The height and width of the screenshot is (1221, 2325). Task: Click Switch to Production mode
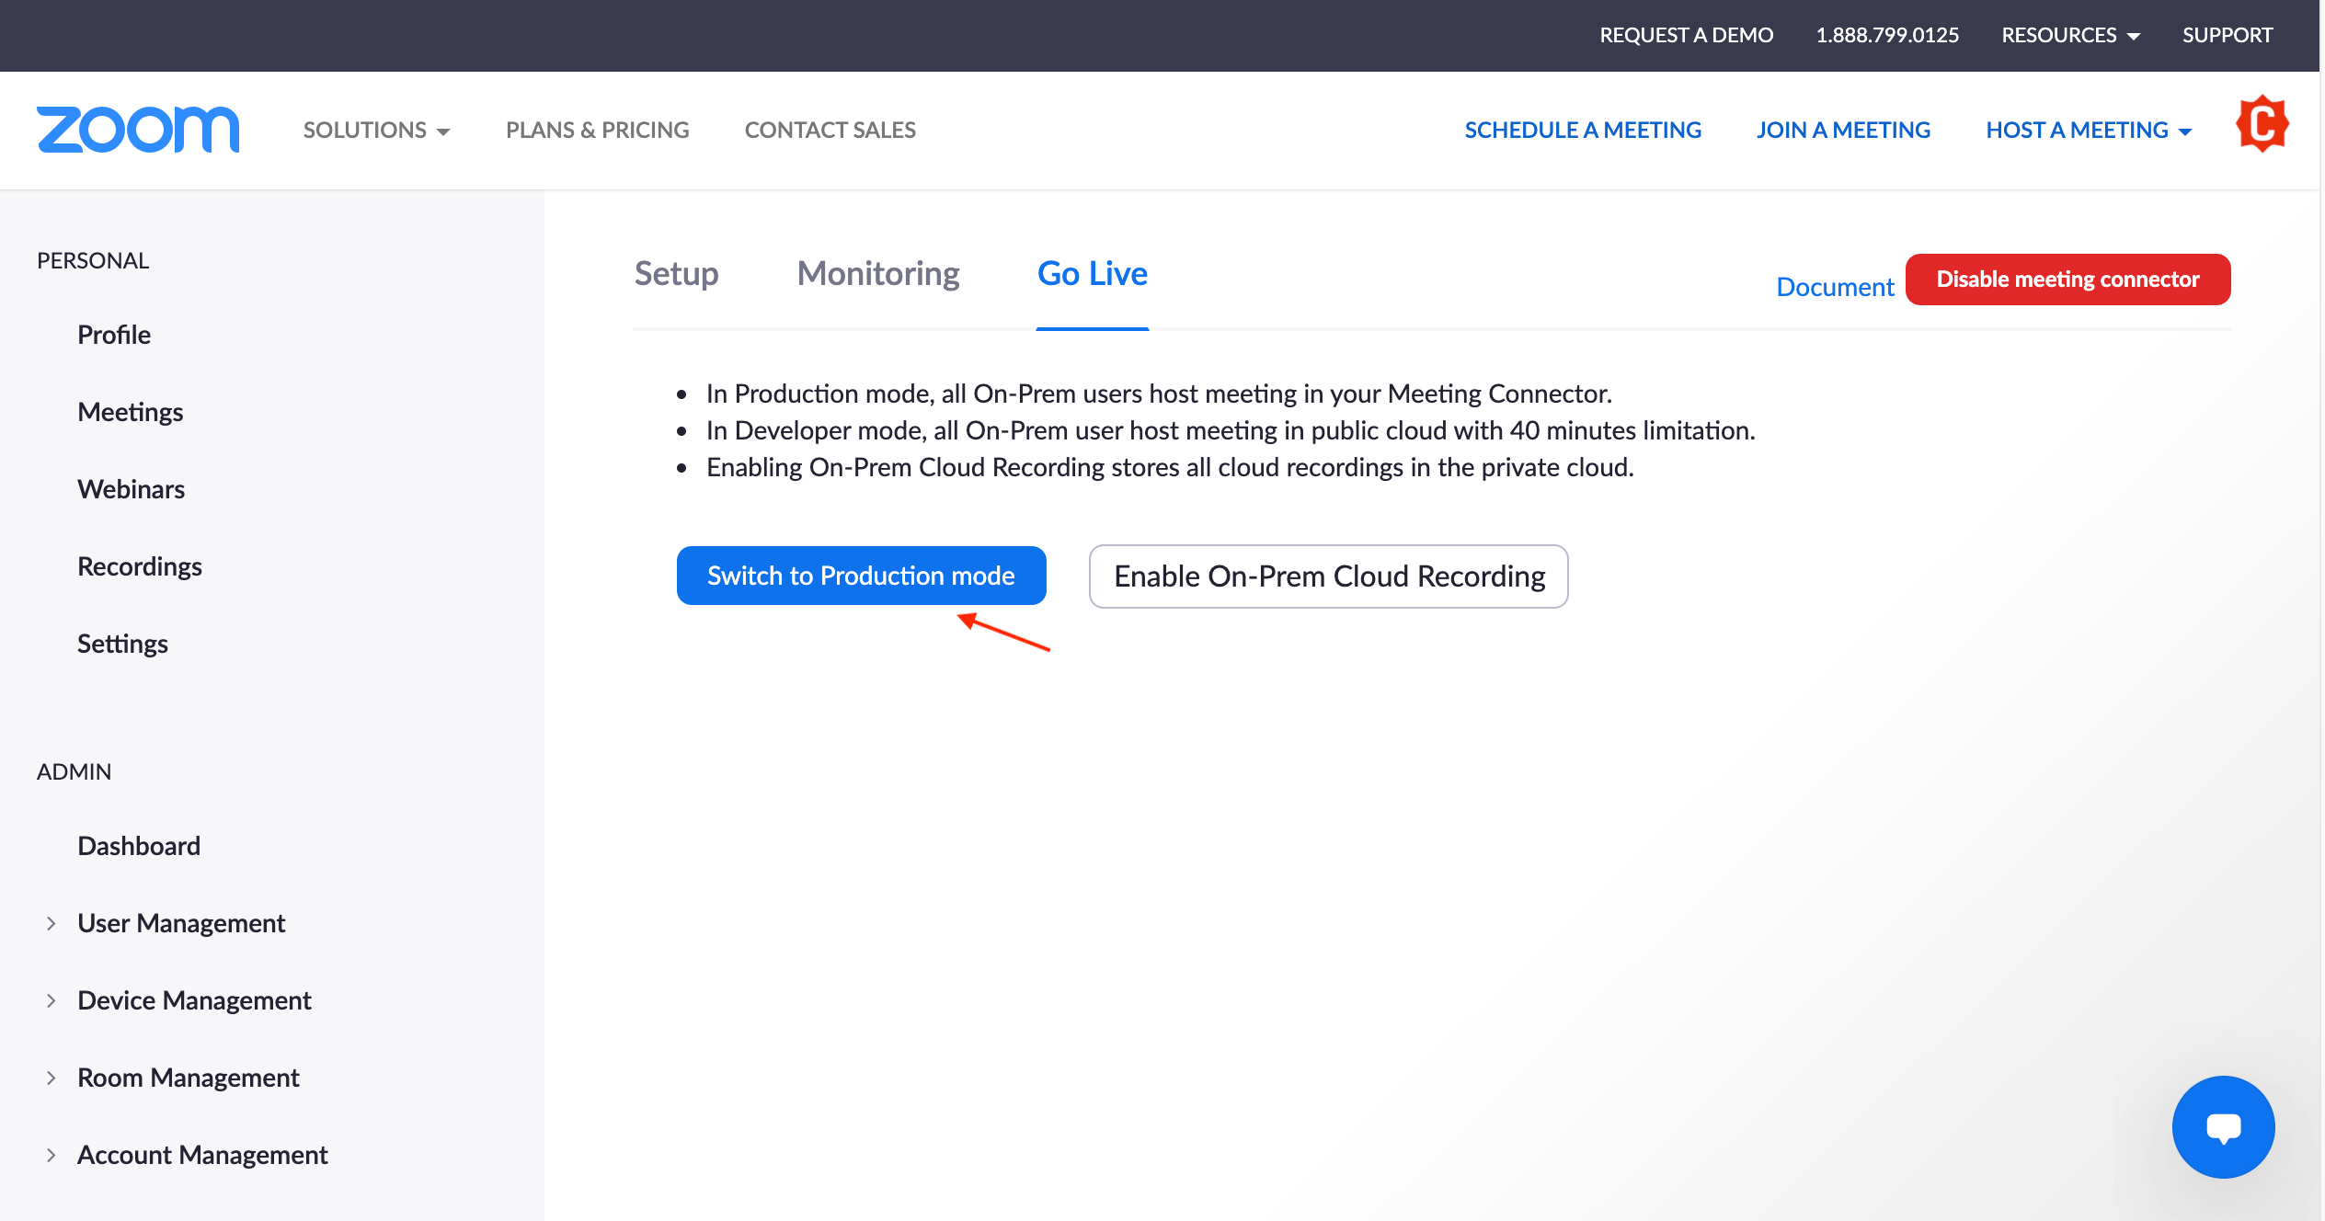pos(861,576)
